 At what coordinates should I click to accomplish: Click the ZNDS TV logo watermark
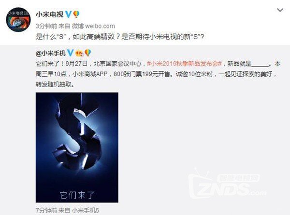point(227,184)
